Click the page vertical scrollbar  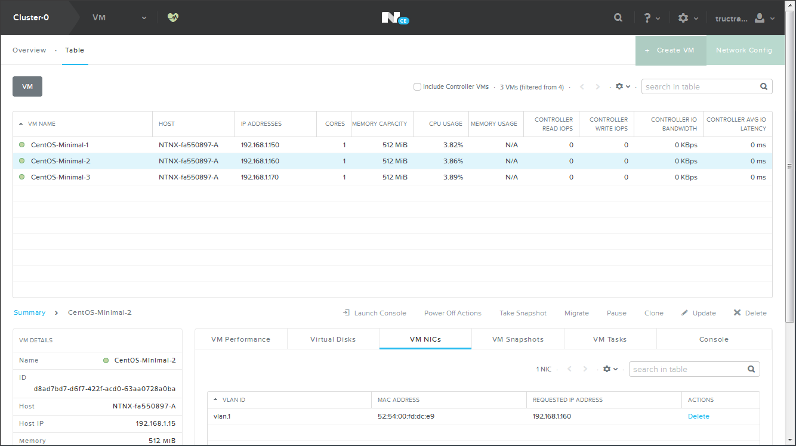[791, 167]
